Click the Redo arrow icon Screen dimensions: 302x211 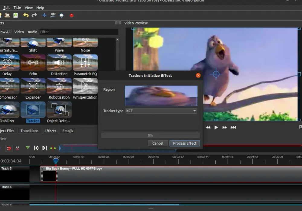pos(34,15)
